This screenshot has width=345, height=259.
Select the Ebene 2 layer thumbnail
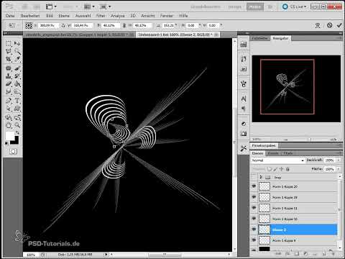[264, 230]
